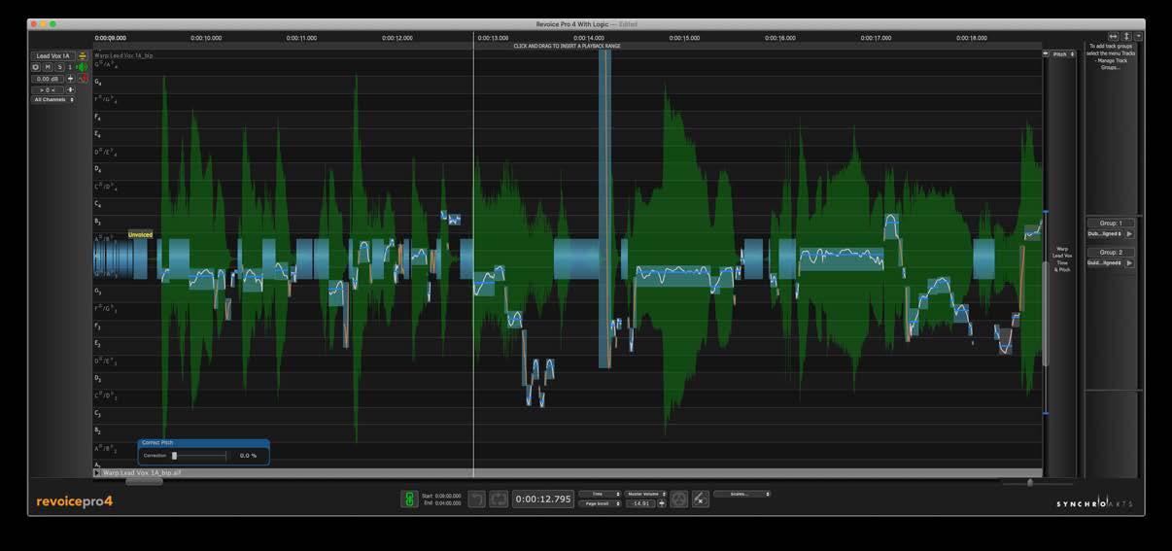Screen dimensions: 1172x551
Task: Click the Group: 1 button
Action: 1111,223
